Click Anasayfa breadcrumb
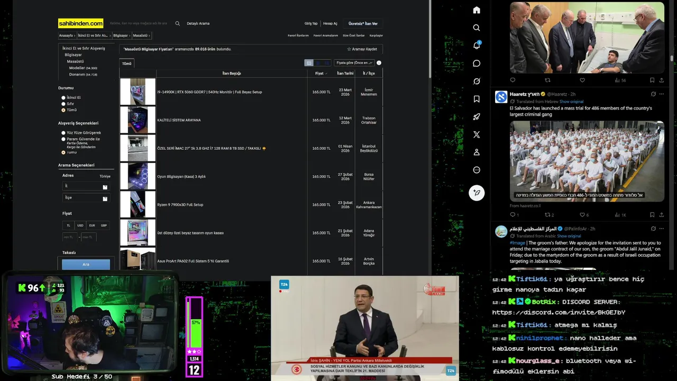Screen dimensions: 677x381 [66, 35]
